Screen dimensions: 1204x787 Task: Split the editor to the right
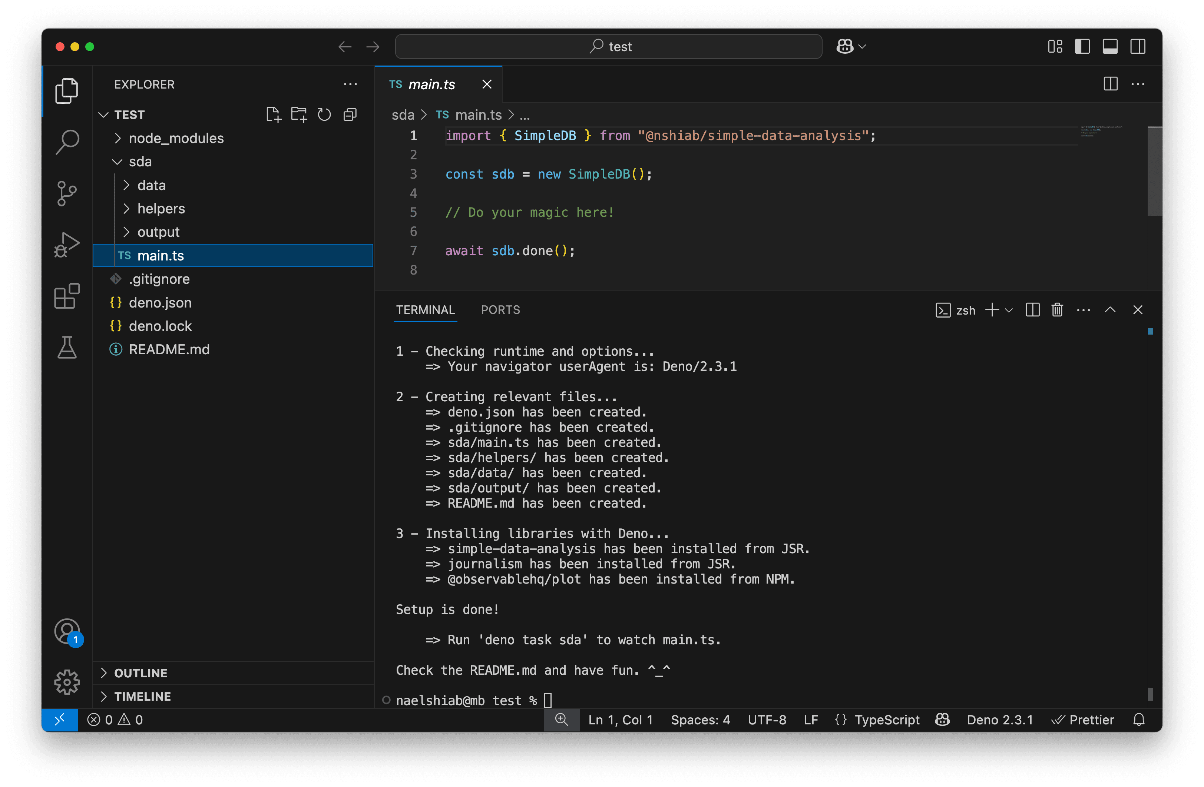point(1111,84)
